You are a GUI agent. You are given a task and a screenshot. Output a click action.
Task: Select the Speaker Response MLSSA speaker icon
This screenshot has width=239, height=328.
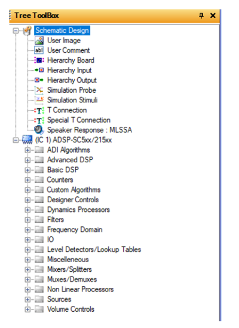39,130
